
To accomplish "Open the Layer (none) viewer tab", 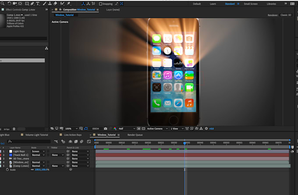I will point(113,10).
